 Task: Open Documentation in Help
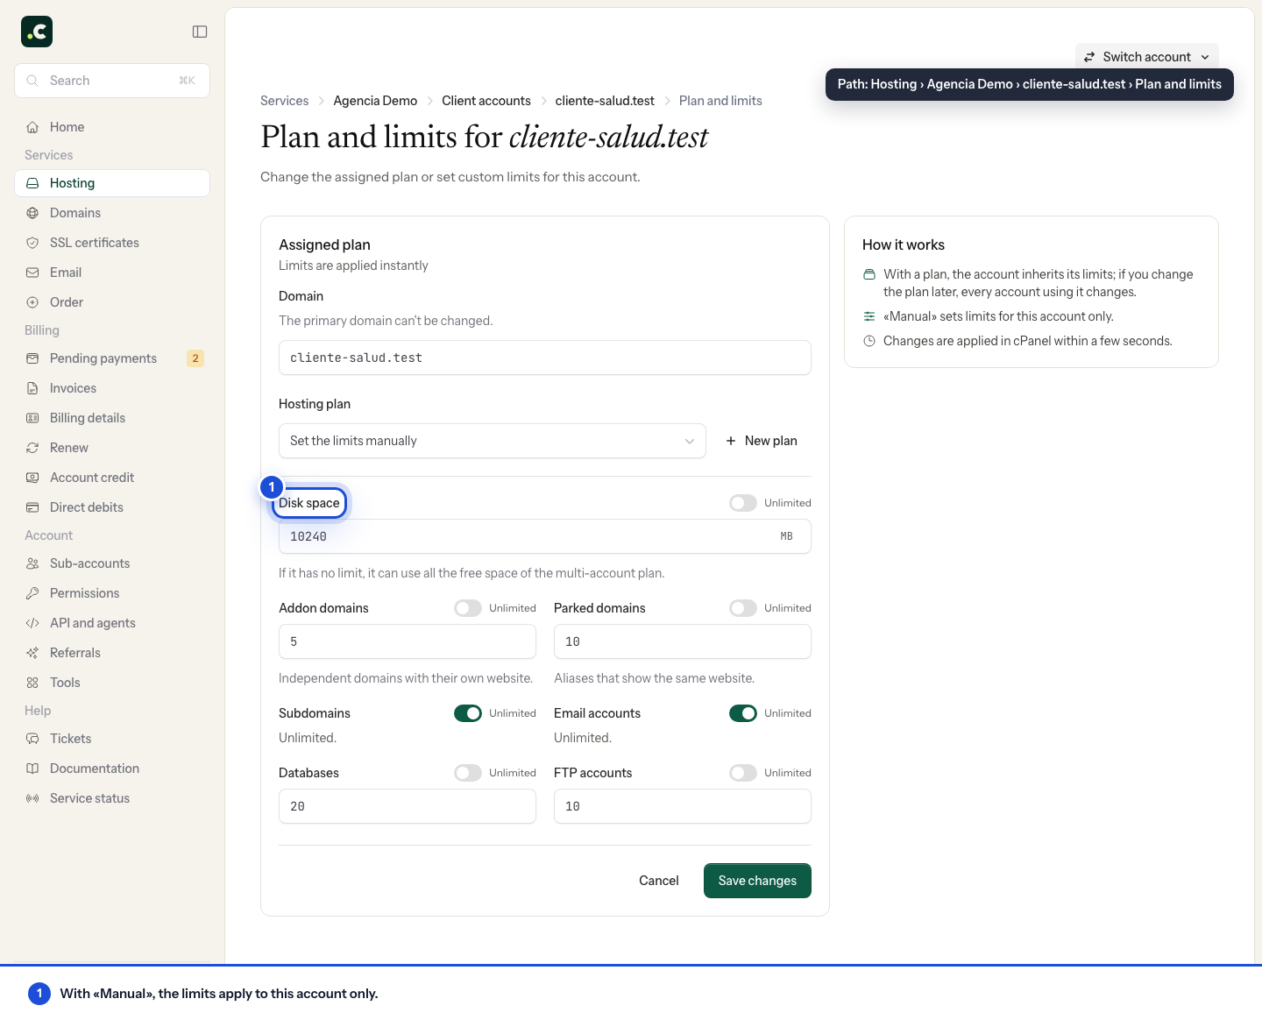[x=112, y=769]
